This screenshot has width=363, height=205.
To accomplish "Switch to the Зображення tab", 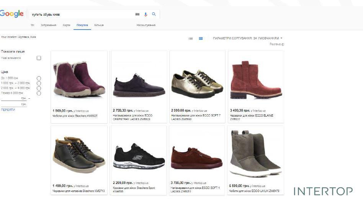I will click(x=49, y=25).
